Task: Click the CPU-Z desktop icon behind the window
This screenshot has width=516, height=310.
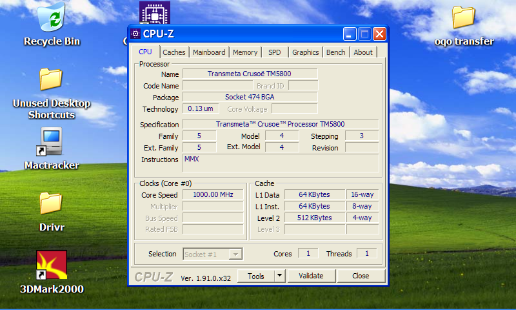Action: coord(150,13)
